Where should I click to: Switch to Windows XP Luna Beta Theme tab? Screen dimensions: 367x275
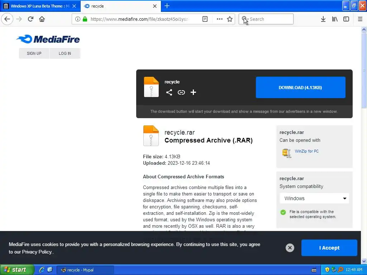point(40,6)
